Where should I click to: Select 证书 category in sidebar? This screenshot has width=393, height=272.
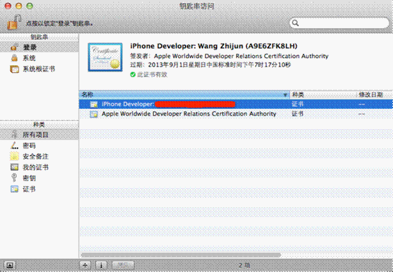39,189
